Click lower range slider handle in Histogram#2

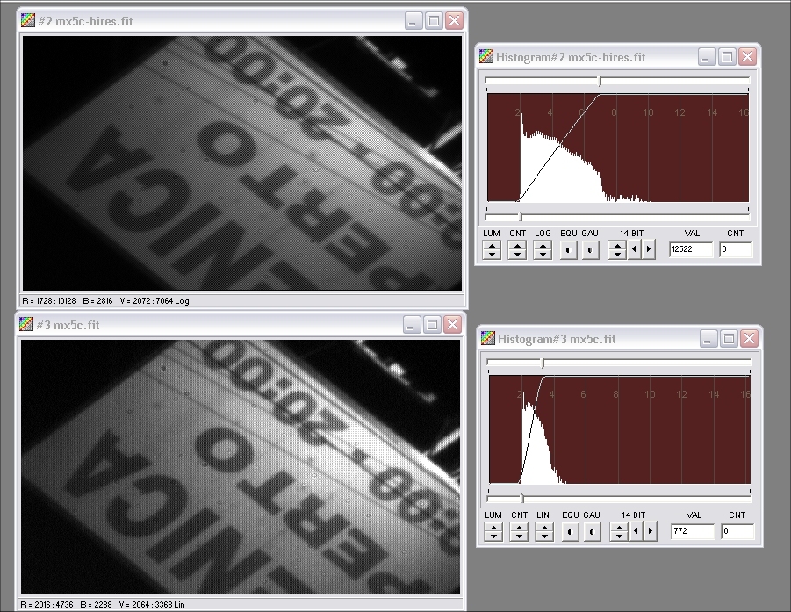tap(520, 217)
